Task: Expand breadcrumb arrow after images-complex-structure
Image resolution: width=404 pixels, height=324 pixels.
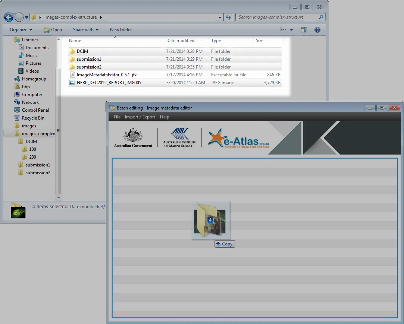Action: [x=101, y=17]
